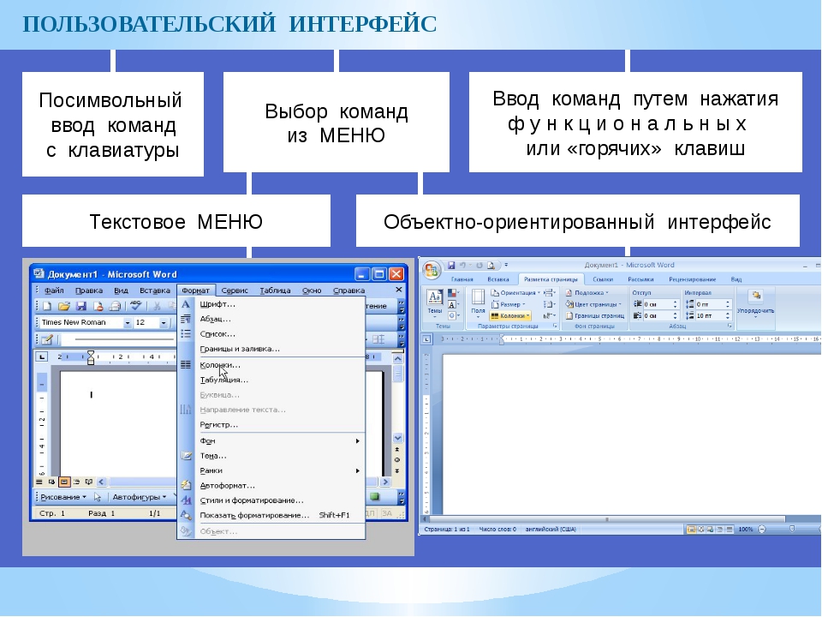Image resolution: width=822 pixels, height=617 pixels.
Task: Click the Список bullet list menu icon
Action: (x=186, y=333)
